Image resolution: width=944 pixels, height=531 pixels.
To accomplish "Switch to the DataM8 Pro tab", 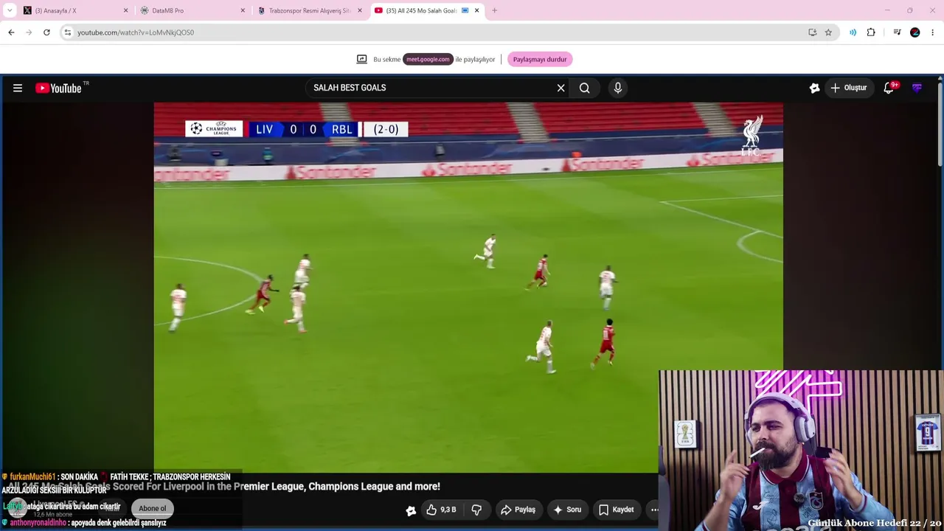I will pos(192,10).
